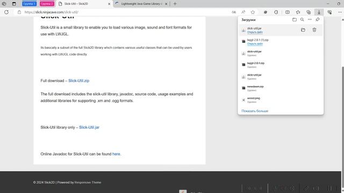Close the Lightweight Java Game Library tab
344x193 pixels.
click(x=166, y=4)
